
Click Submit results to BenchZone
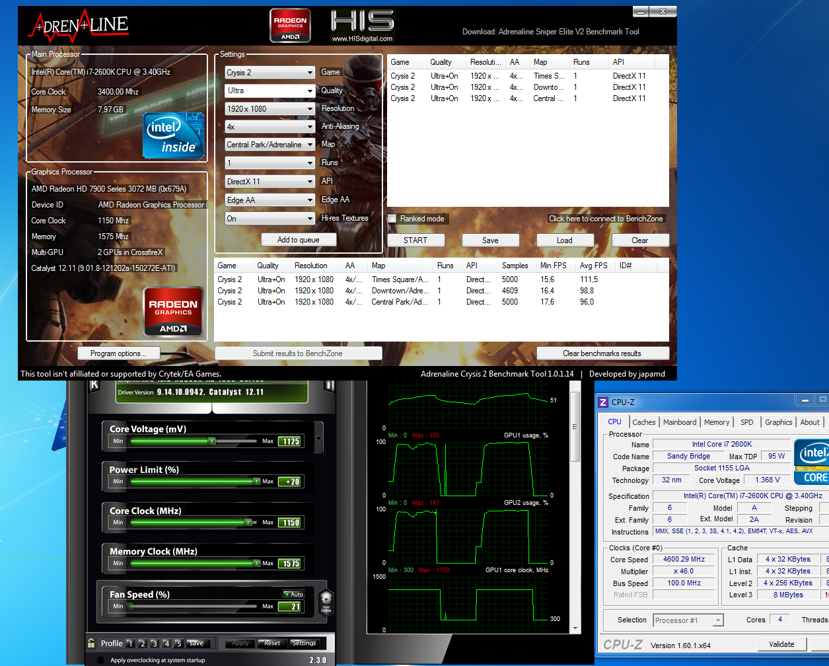298,353
